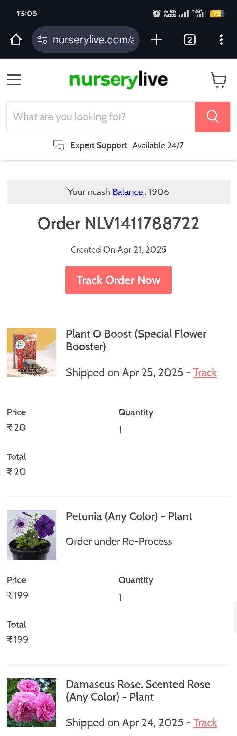
Task: Open the ncash Balance link
Action: pos(127,192)
